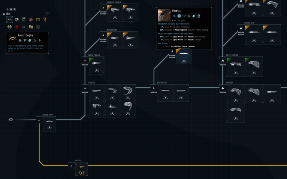This screenshot has width=287, height=179.
Task: Click the first trait icon in Amarr Empire panel
Action: click(x=20, y=40)
